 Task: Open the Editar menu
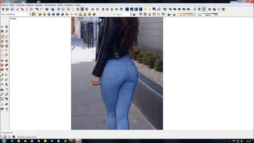(12, 5)
